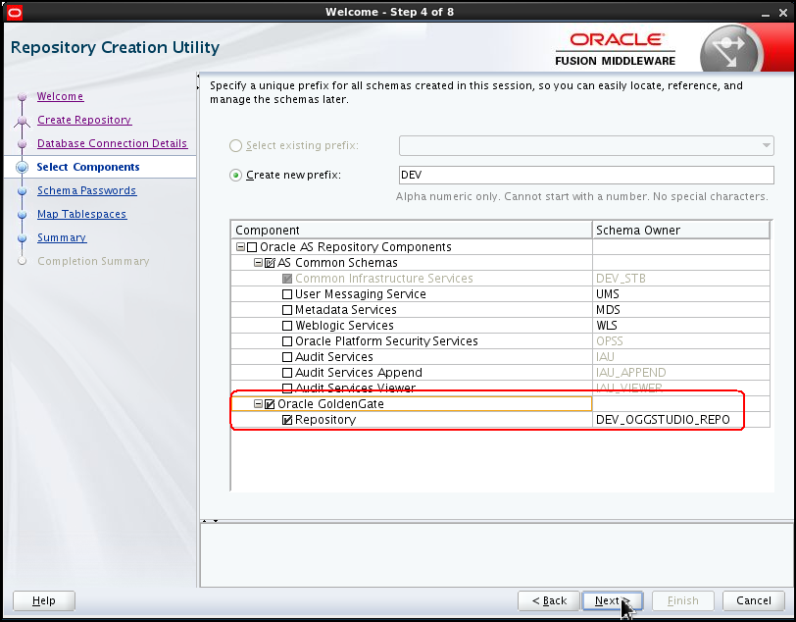Click the Oracle red logo in title bar
The width and height of the screenshot is (796, 622).
(x=14, y=11)
